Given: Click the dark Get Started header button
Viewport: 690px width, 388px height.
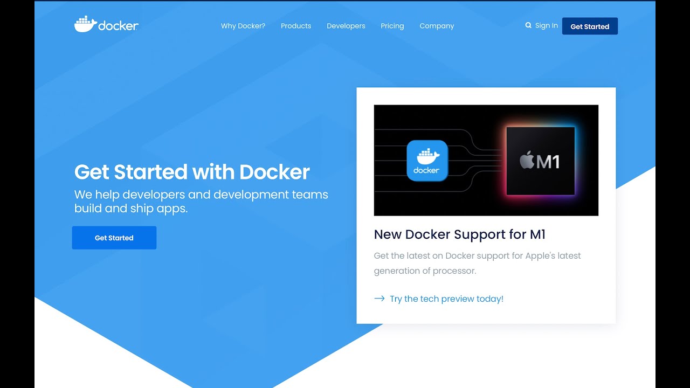Looking at the screenshot, I should click(x=590, y=26).
